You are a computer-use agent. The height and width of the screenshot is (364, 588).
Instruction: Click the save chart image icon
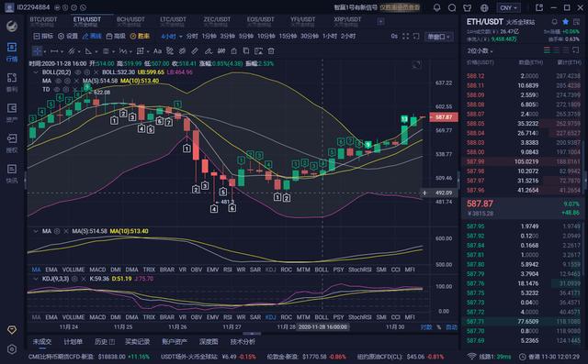pos(258,50)
